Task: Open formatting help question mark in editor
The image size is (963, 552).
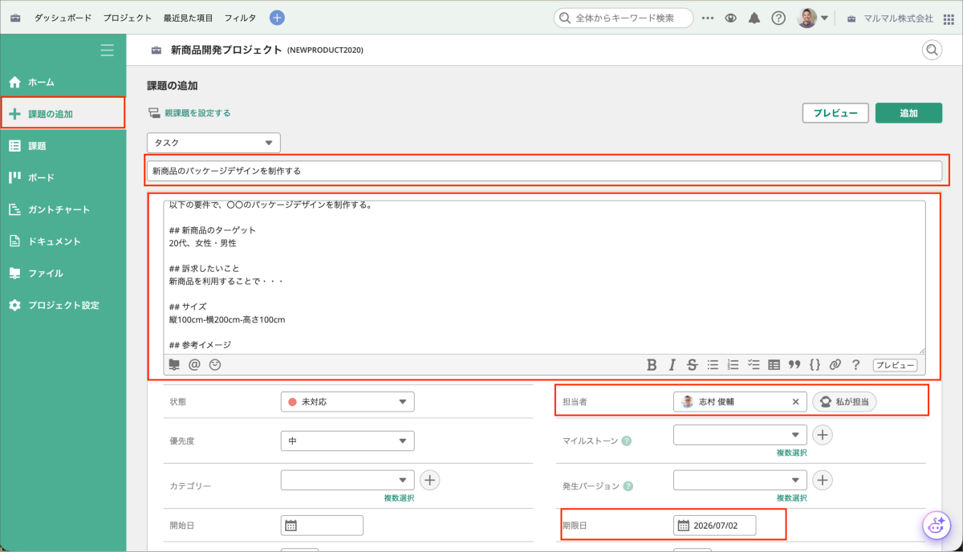Action: pos(856,365)
